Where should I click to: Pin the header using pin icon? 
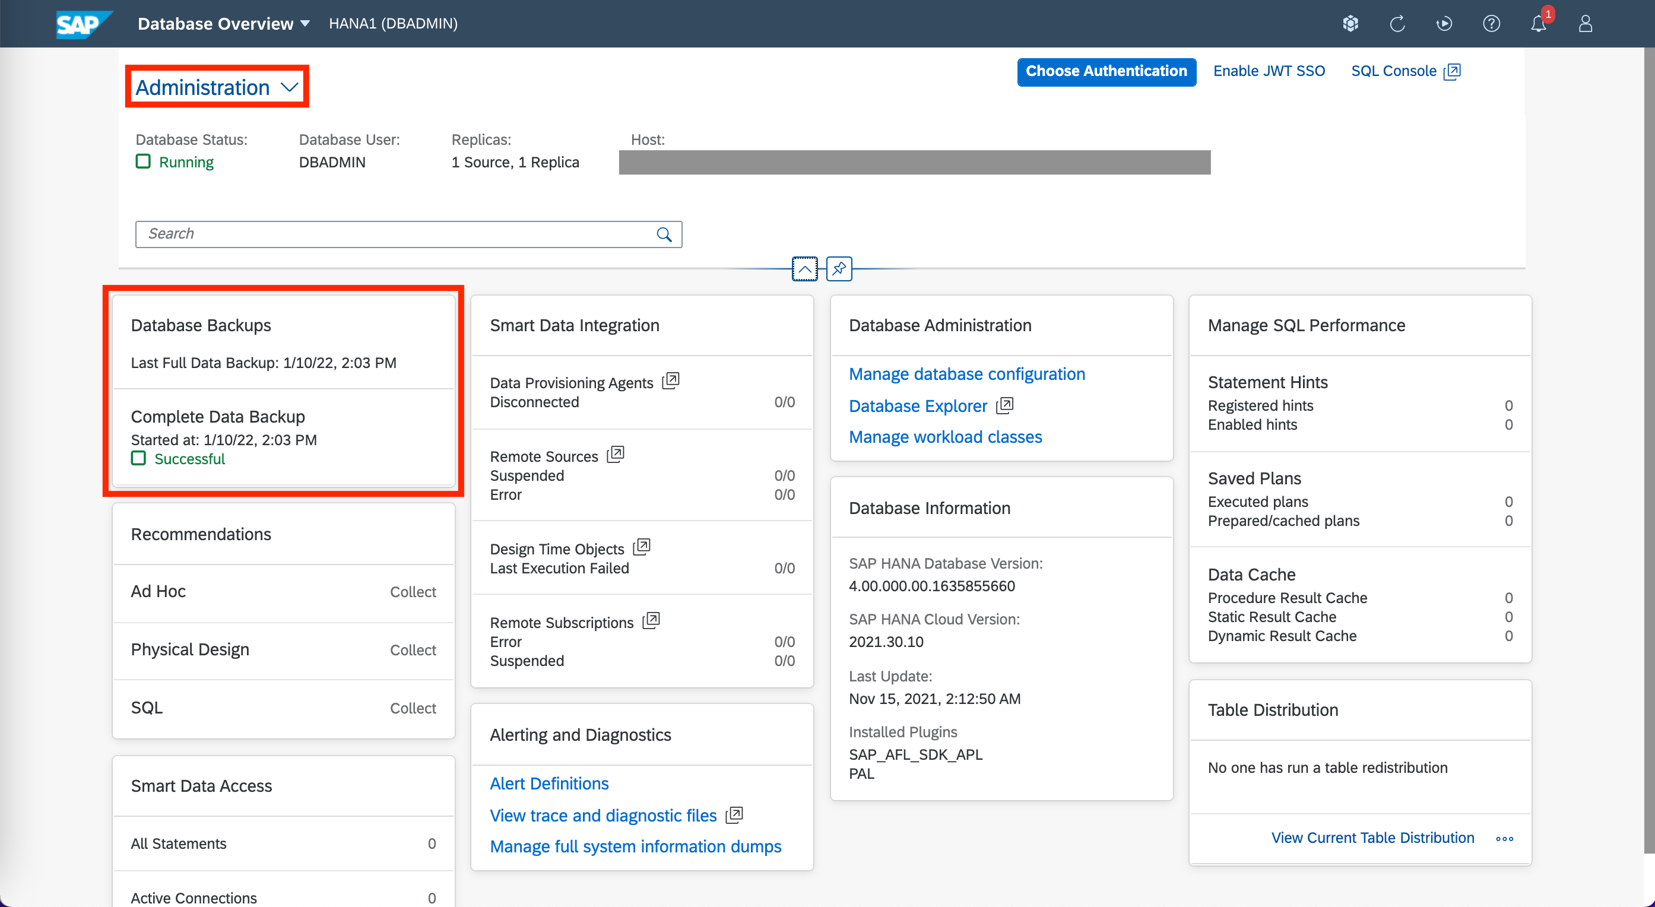tap(839, 268)
